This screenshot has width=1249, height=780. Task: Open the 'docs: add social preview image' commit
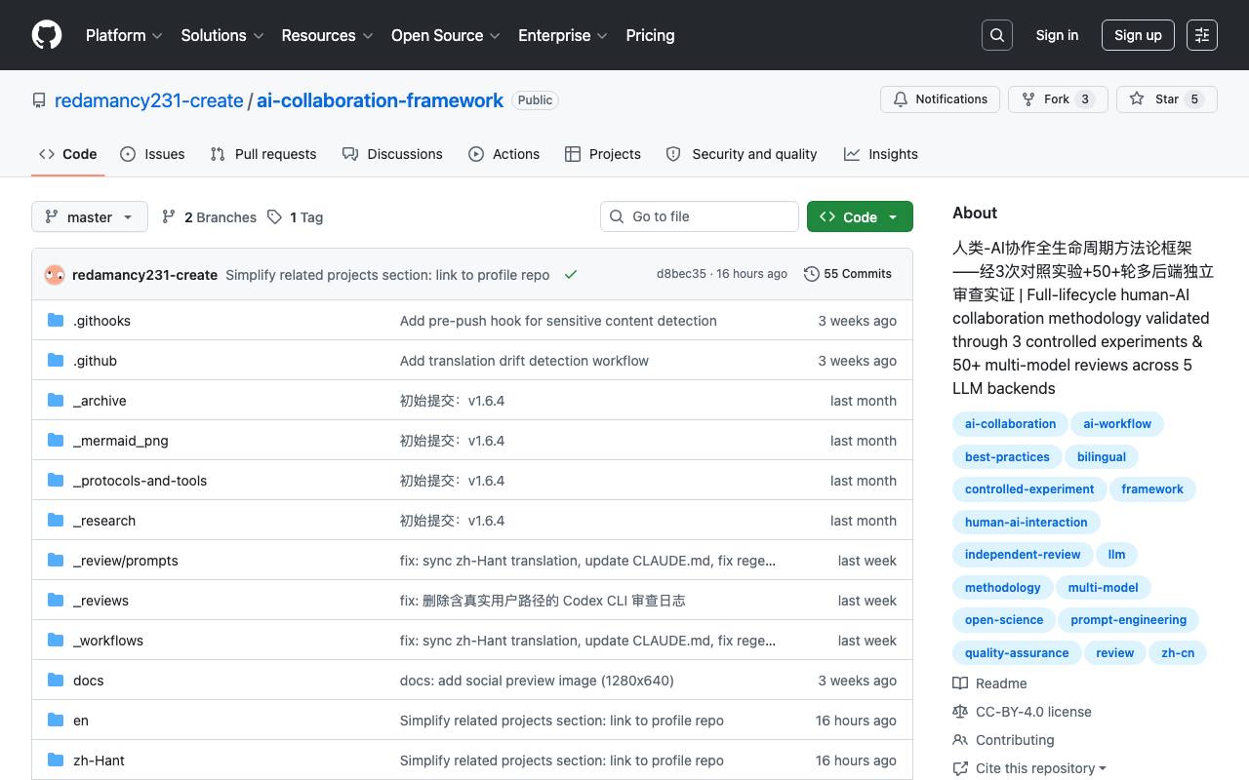tap(537, 681)
